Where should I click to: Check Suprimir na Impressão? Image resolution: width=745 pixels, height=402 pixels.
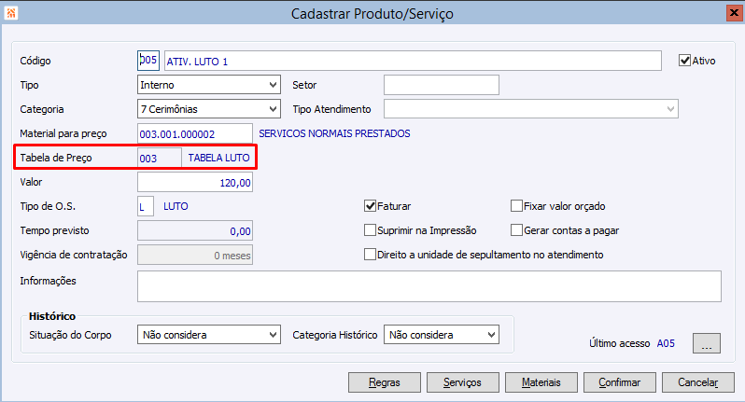pos(370,229)
